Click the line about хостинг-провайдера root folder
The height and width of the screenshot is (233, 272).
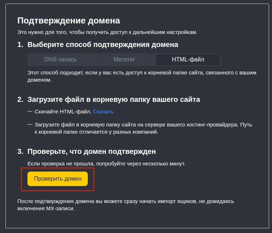[x=143, y=128]
